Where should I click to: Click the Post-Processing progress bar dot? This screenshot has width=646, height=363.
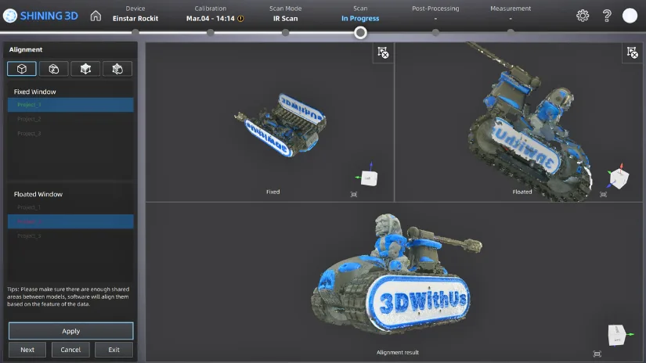tap(435, 33)
